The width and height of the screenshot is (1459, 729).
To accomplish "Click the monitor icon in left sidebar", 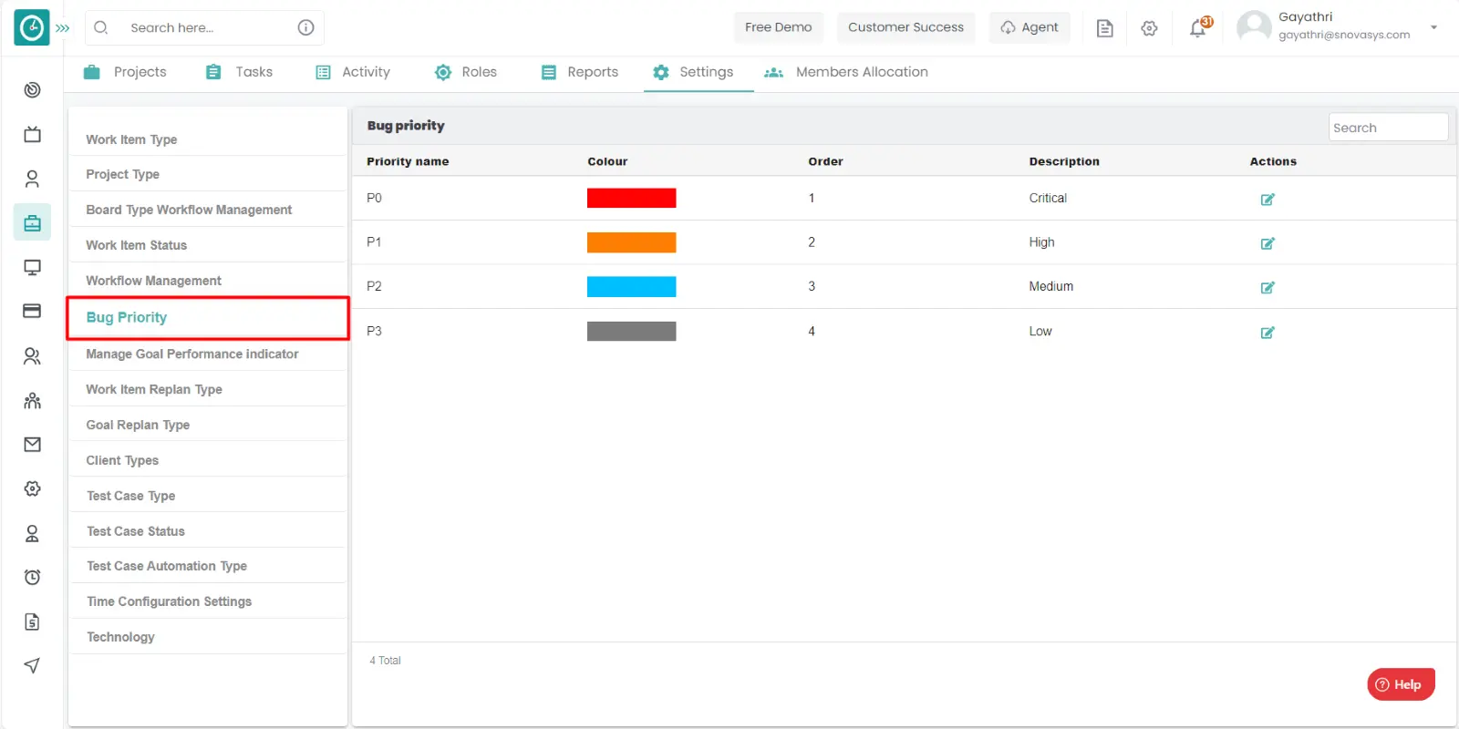I will [32, 267].
